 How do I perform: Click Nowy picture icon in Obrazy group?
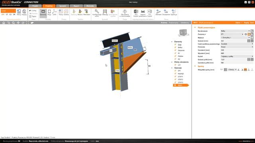[x=61, y=12]
